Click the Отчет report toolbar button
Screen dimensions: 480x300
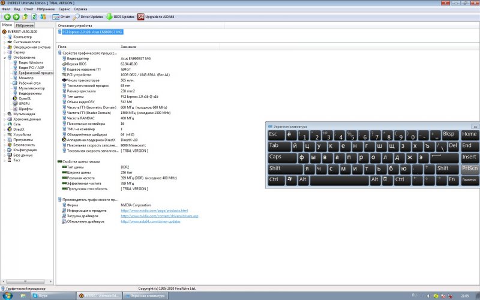pyautogui.click(x=61, y=17)
